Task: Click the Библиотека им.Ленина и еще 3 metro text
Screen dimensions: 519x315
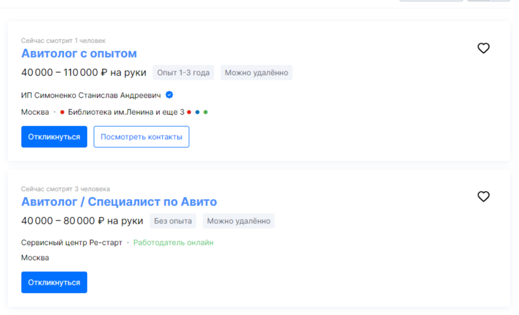Action: (x=126, y=112)
